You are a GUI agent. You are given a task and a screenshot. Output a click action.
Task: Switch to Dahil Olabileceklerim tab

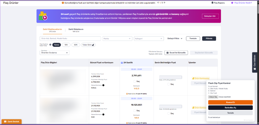click(53, 30)
